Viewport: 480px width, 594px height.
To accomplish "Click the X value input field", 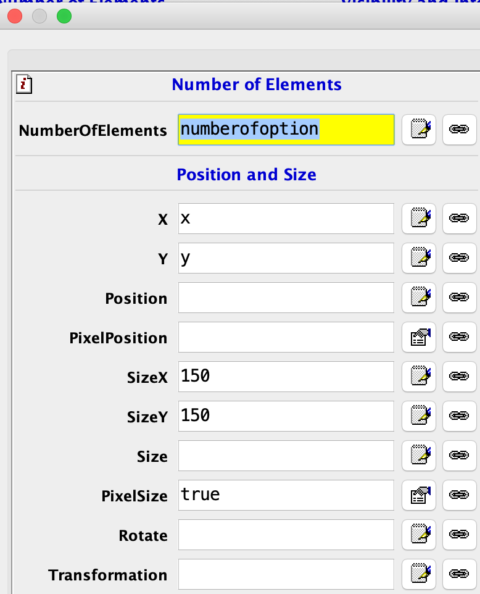I will pos(286,219).
